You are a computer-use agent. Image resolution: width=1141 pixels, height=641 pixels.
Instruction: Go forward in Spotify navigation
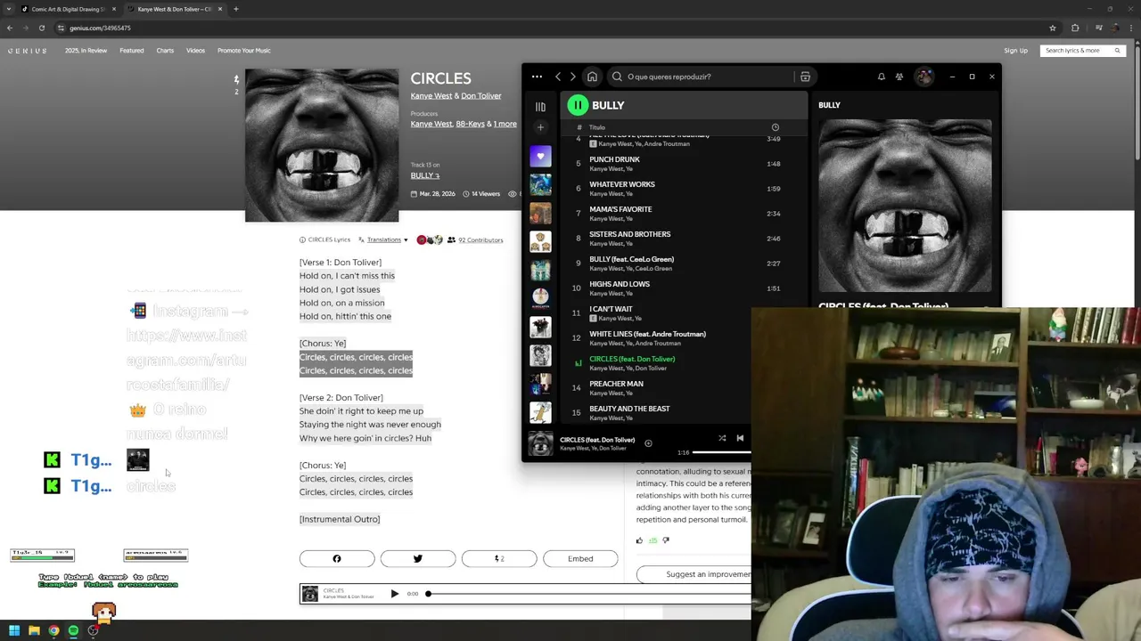click(573, 77)
